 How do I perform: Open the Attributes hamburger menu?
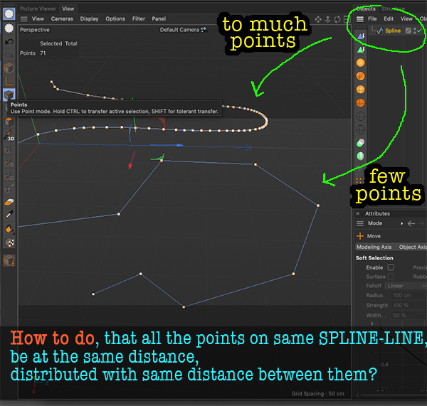click(360, 223)
